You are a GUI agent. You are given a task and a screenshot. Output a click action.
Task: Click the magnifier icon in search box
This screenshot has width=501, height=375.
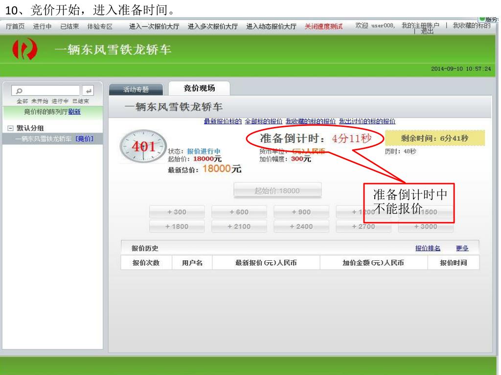19,91
